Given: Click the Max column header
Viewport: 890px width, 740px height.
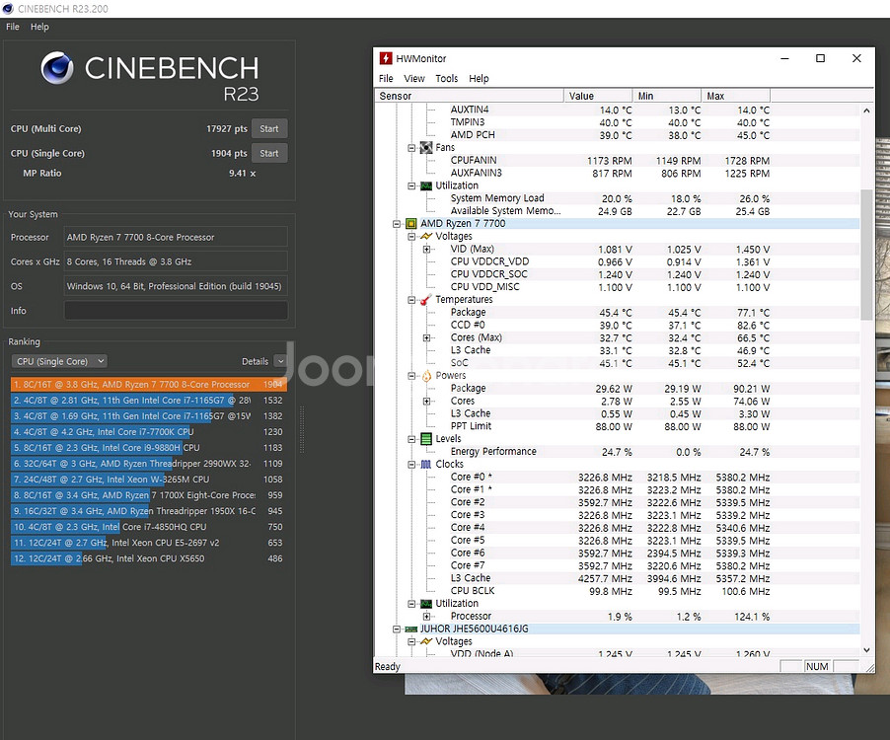Looking at the screenshot, I should 736,96.
